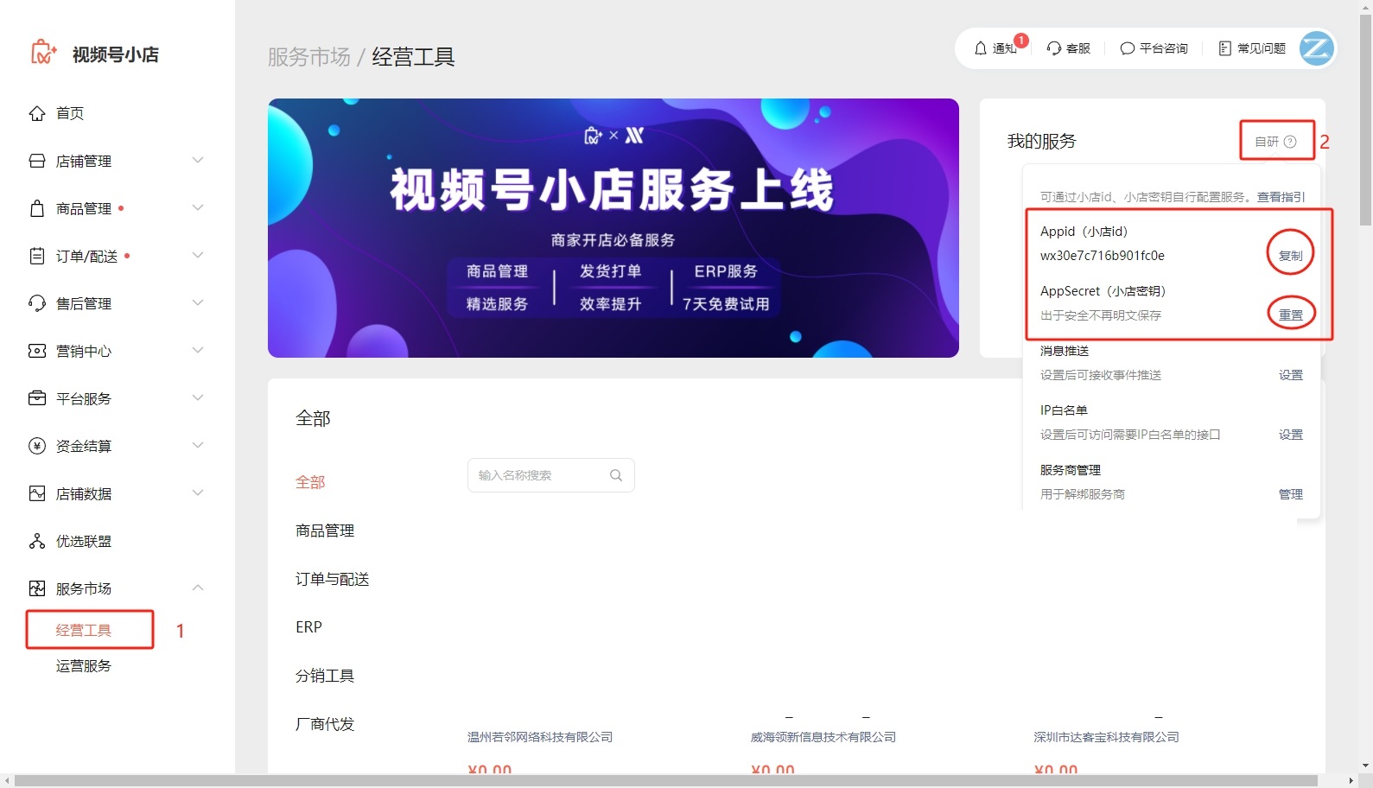The image size is (1373, 788).
Task: Click the 视频号小店 logo icon
Action: (43, 53)
